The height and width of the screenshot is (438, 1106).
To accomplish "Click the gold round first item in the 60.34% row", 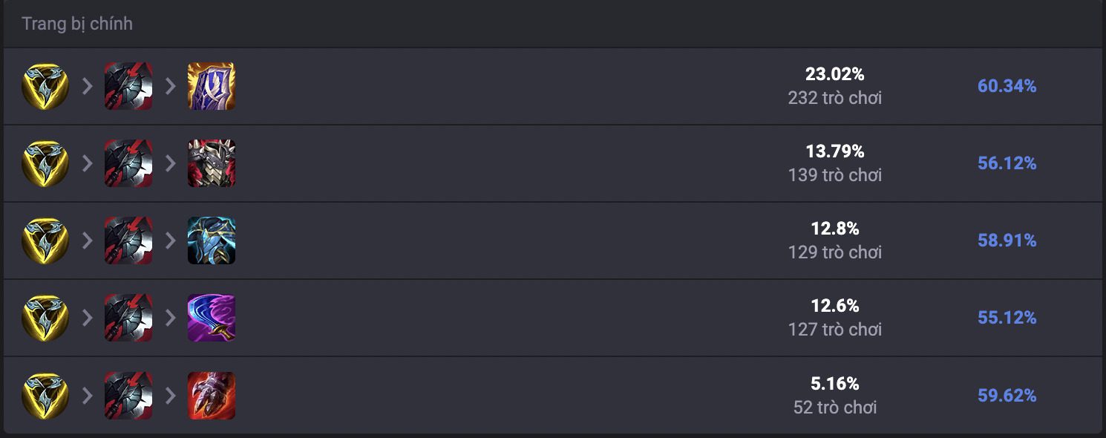I will click(45, 86).
